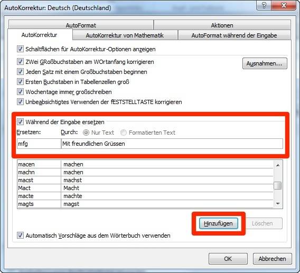This screenshot has height=273, width=300.
Task: Click the scroll down arrow in replacement list
Action: click(278, 204)
